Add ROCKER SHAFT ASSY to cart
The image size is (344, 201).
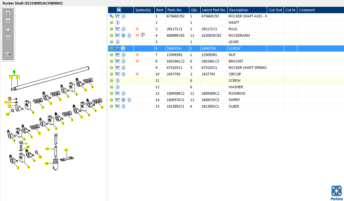117,16
